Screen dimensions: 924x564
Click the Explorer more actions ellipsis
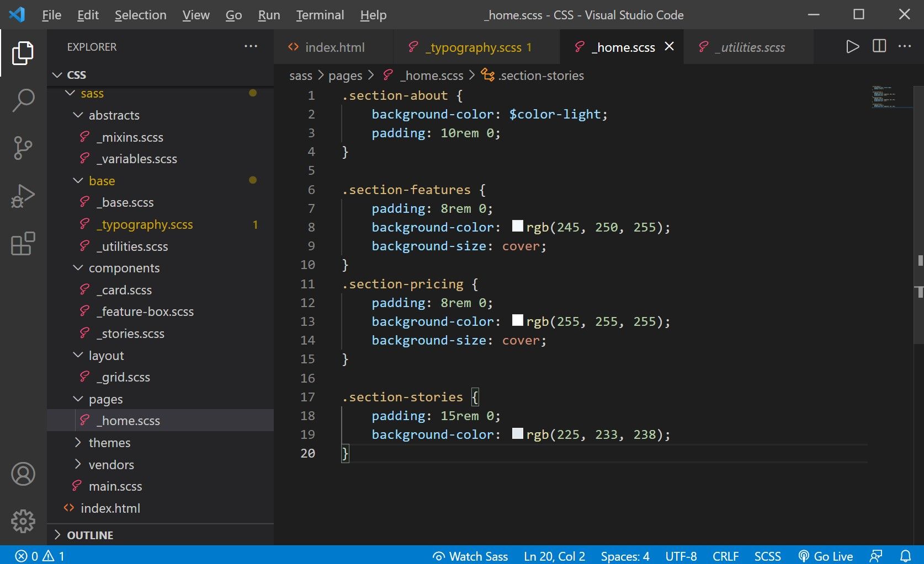[251, 46]
